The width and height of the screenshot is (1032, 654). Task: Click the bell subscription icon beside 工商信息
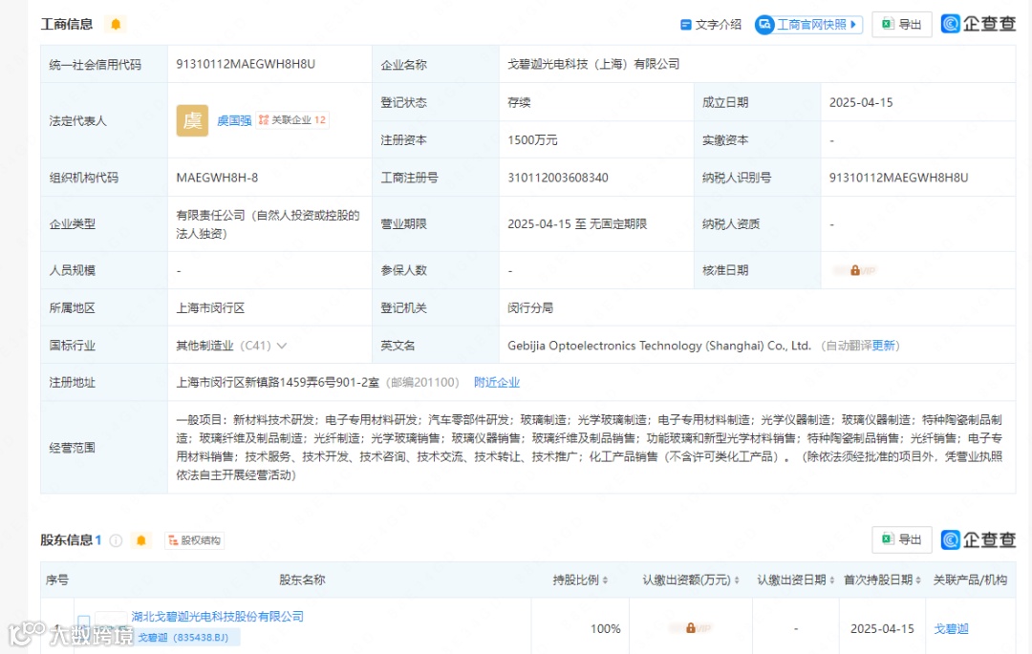pos(115,23)
